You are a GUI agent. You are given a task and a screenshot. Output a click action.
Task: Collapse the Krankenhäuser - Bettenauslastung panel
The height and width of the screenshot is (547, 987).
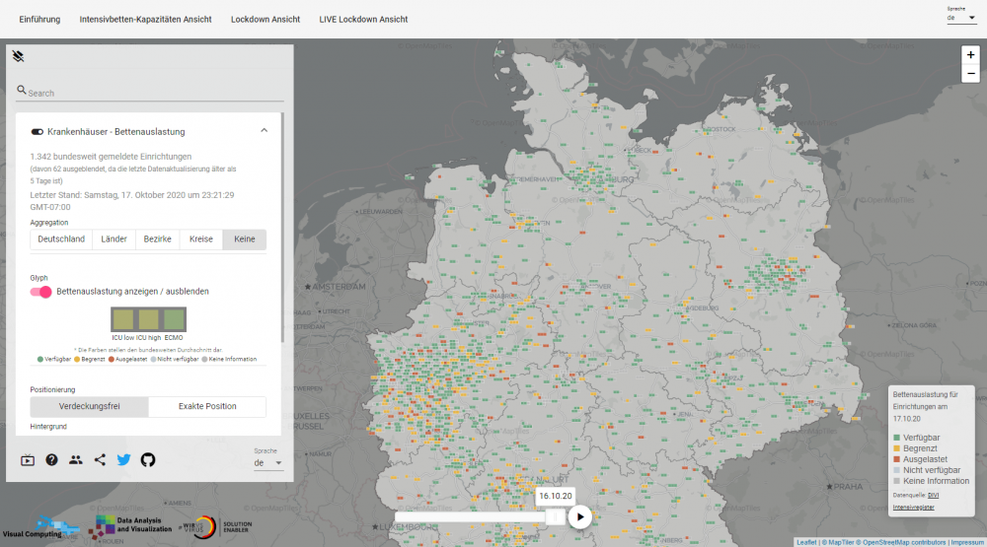click(264, 131)
